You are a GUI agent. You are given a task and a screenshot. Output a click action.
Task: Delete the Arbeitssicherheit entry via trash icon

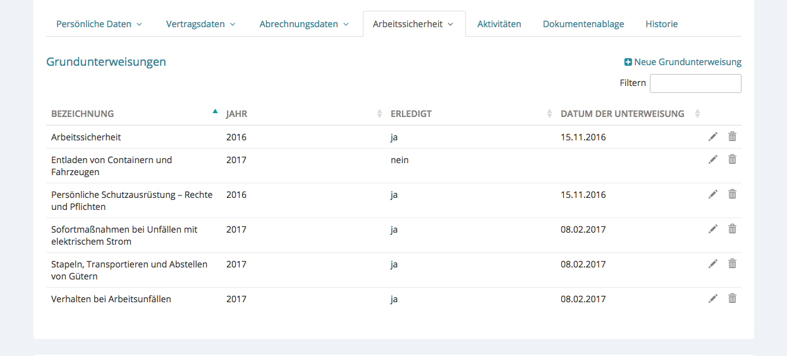[732, 137]
